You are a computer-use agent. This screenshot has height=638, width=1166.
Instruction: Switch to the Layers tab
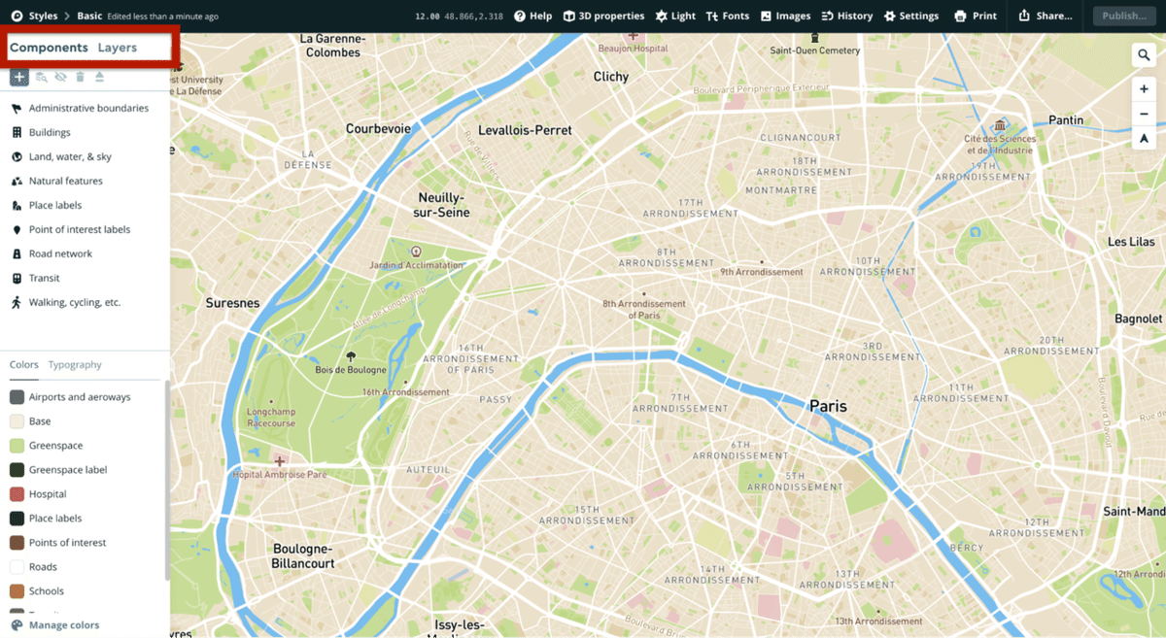click(118, 47)
